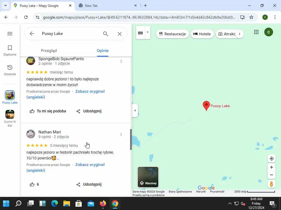The width and height of the screenshot is (281, 210).
Task: Share the Nathan Mari review
Action: click(x=89, y=184)
